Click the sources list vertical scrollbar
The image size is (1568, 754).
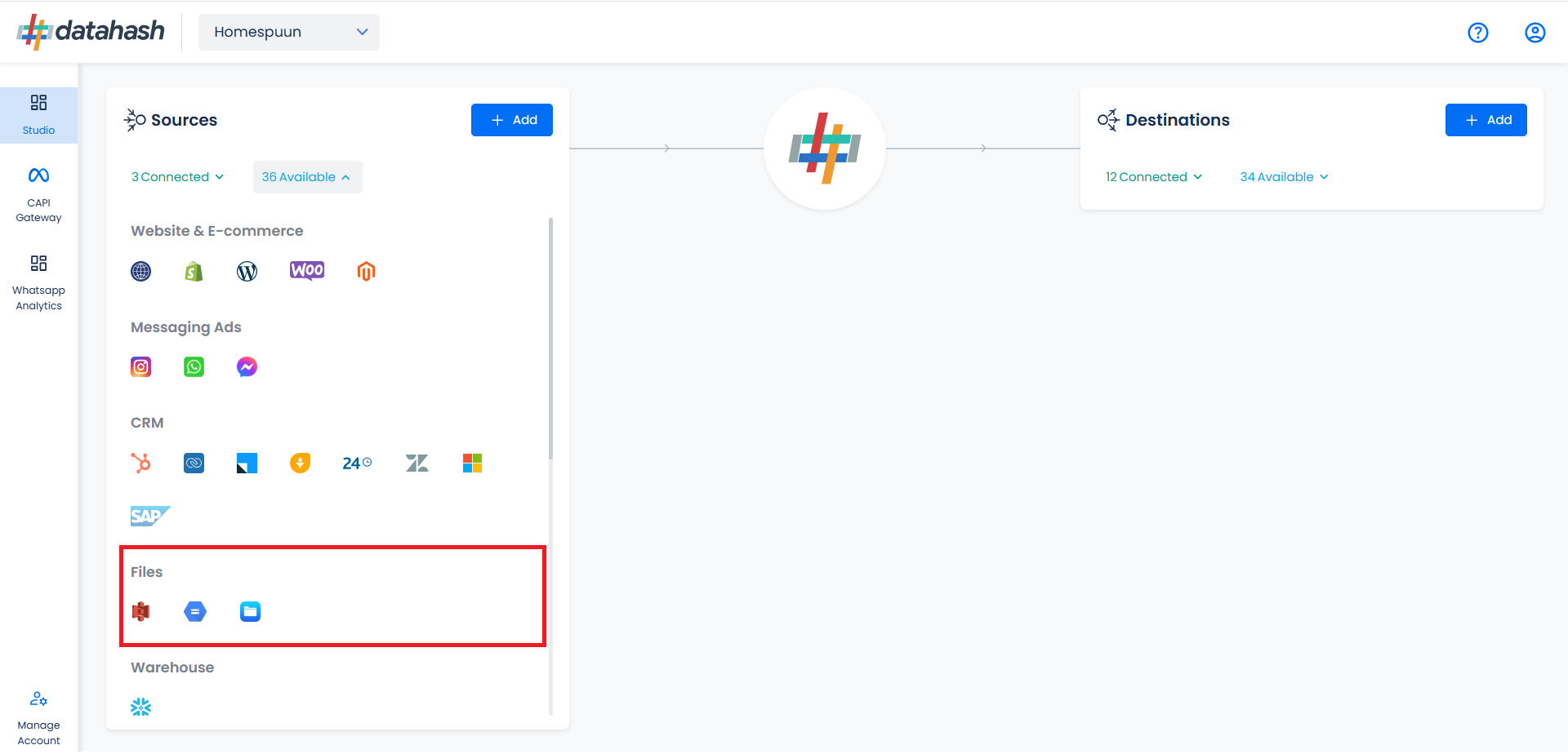pyautogui.click(x=551, y=339)
